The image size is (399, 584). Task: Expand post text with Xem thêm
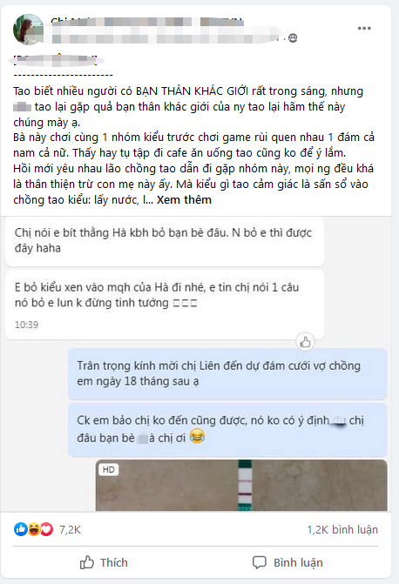184,200
